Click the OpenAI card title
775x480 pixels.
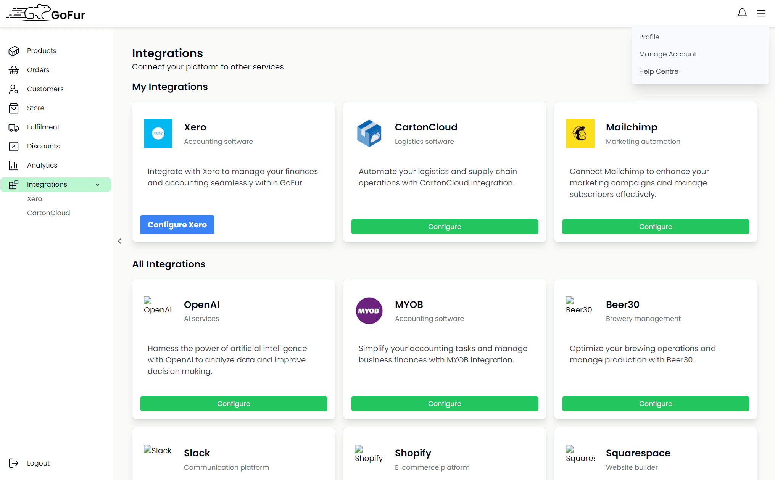point(201,304)
